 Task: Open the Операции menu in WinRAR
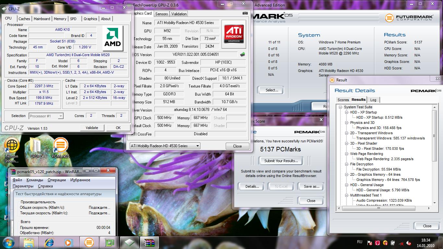point(57,180)
